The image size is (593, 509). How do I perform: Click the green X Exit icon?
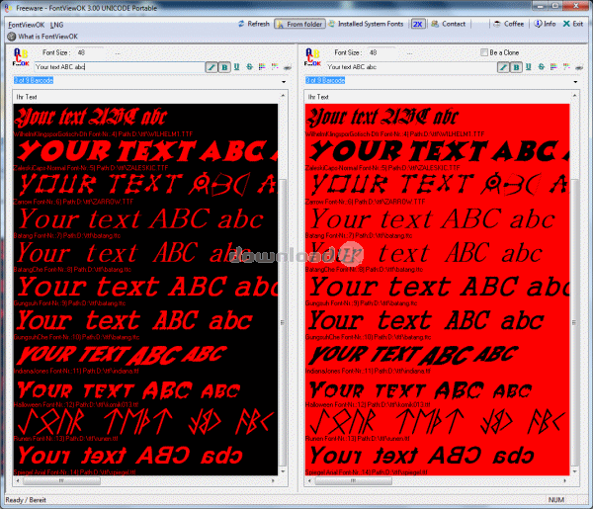tap(566, 24)
